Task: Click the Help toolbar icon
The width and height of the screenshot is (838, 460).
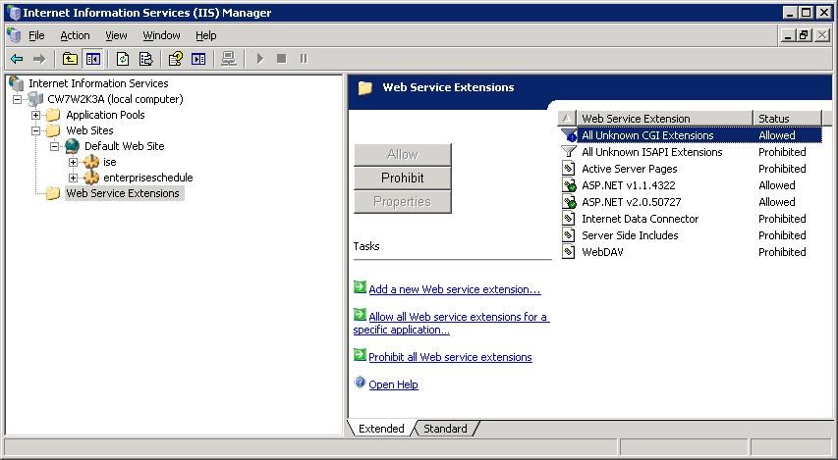Action: coord(176,59)
